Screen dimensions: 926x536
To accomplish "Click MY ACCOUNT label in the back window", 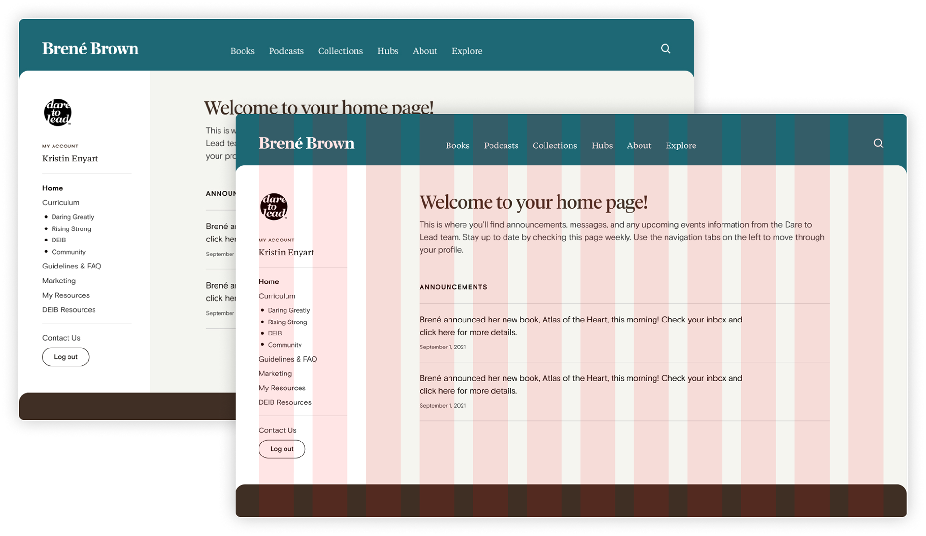I will pyautogui.click(x=60, y=146).
